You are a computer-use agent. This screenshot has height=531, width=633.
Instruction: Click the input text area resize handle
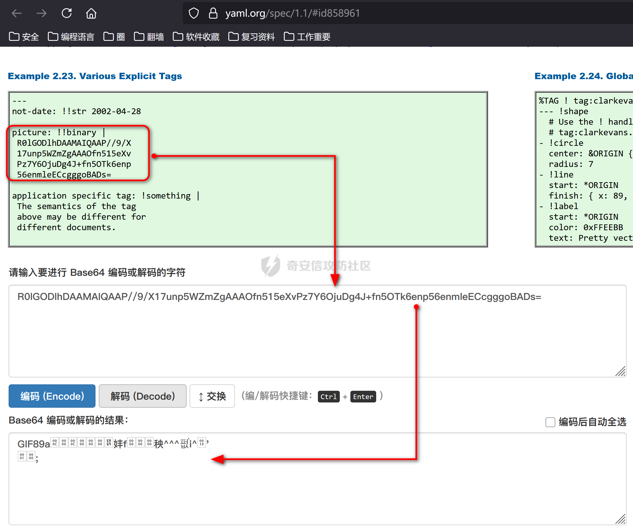click(x=621, y=371)
